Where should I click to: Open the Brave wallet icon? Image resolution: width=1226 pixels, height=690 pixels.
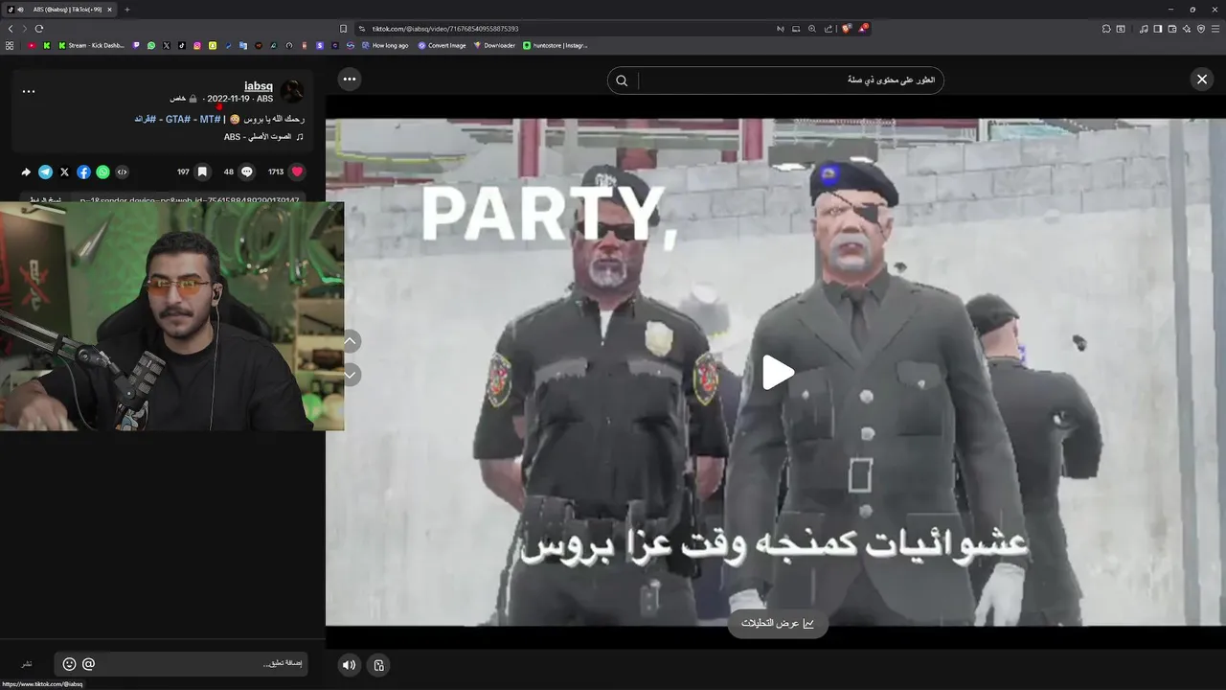point(1171,29)
